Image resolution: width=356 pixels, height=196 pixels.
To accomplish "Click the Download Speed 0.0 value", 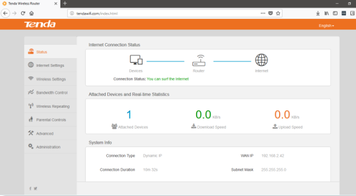I will click(x=204, y=115).
